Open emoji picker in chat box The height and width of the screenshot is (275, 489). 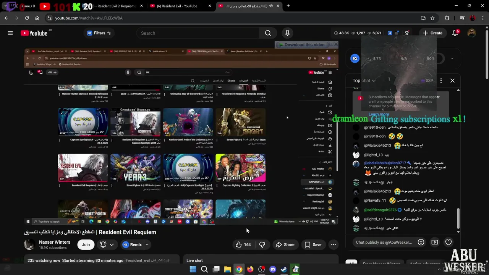(x=421, y=242)
